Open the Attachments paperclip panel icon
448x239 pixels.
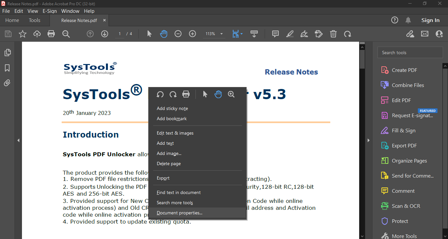click(x=7, y=83)
